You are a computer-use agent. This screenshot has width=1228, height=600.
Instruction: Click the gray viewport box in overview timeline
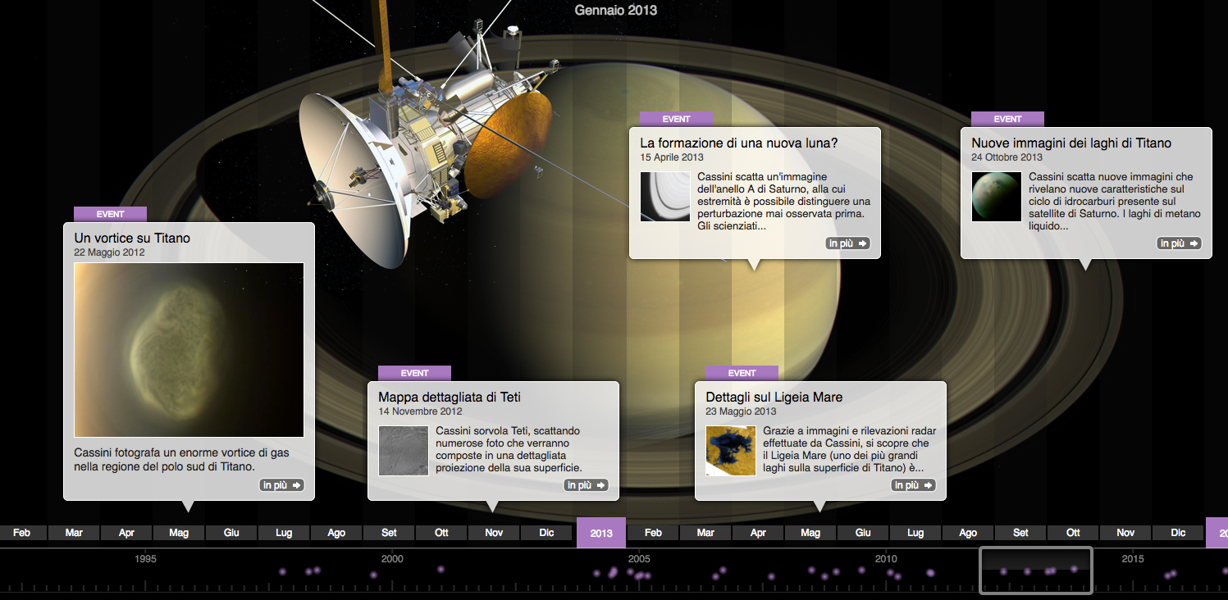[x=1036, y=570]
